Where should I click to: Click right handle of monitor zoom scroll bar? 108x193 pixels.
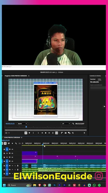86,130
